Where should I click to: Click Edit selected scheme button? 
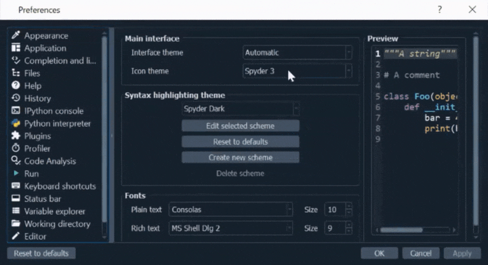pyautogui.click(x=241, y=126)
